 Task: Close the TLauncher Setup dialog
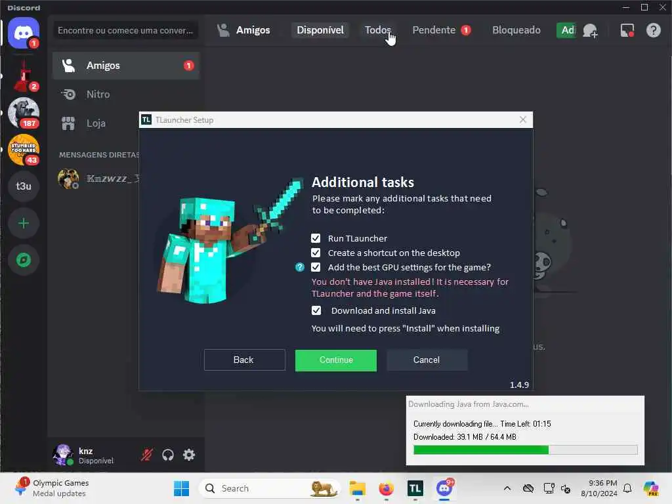[x=523, y=119]
